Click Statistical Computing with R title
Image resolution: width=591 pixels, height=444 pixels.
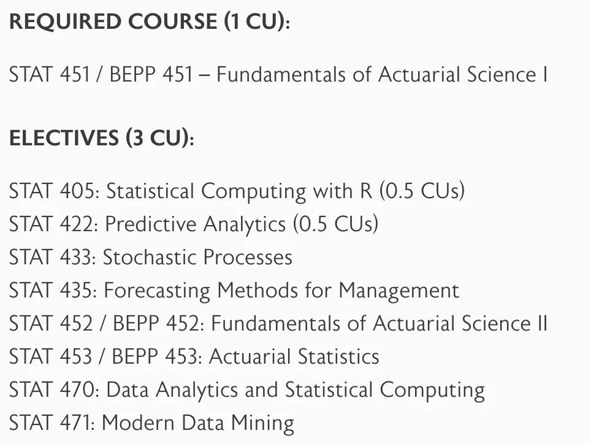click(x=239, y=191)
